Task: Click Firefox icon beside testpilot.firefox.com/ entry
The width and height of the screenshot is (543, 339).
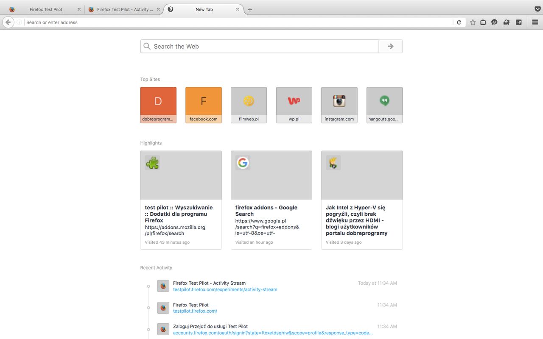Action: pyautogui.click(x=163, y=308)
